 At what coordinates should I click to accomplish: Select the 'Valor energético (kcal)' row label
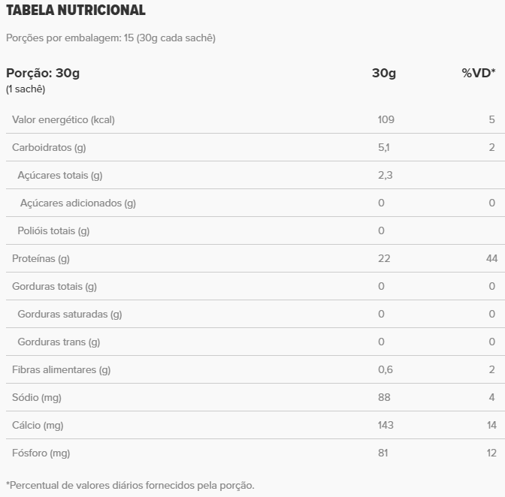pyautogui.click(x=63, y=119)
